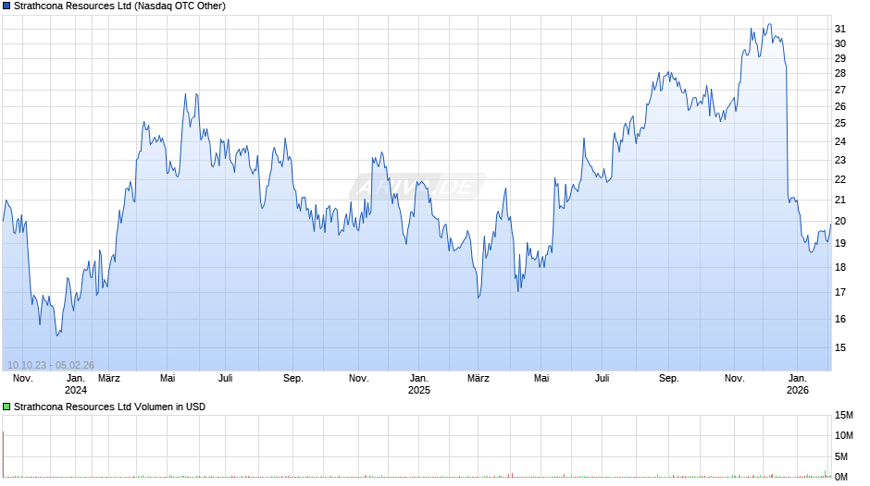
Task: Click the price axis label 28
Action: [x=840, y=73]
